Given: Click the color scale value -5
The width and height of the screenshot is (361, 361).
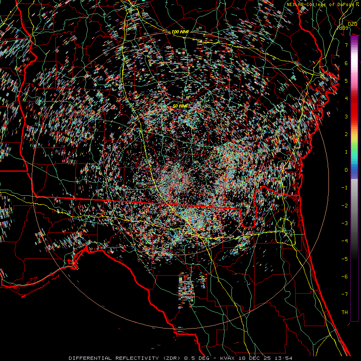Looking at the screenshot, I should point(345,259).
